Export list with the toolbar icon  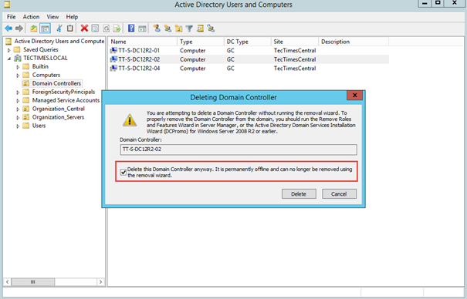[117, 29]
